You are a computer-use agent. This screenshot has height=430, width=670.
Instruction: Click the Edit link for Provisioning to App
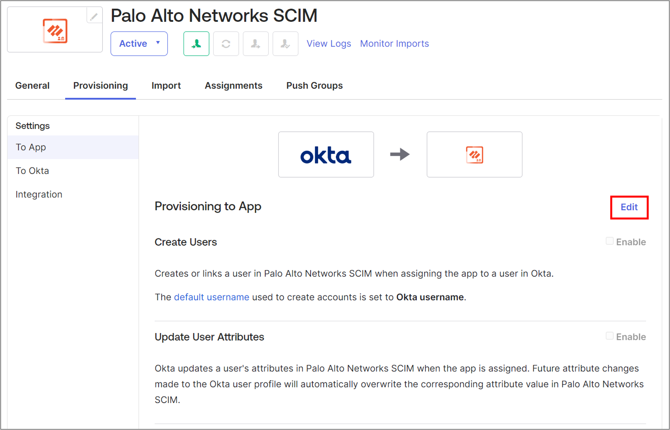(629, 207)
